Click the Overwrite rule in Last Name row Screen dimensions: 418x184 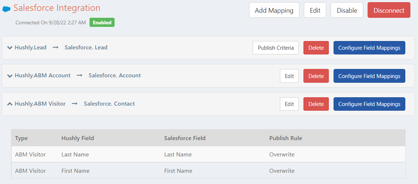pos(282,154)
